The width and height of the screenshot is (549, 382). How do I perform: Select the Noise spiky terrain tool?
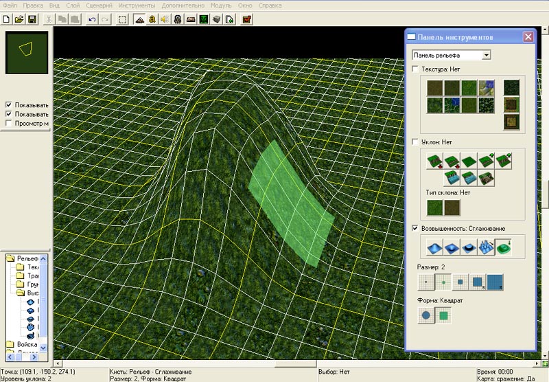(486, 247)
